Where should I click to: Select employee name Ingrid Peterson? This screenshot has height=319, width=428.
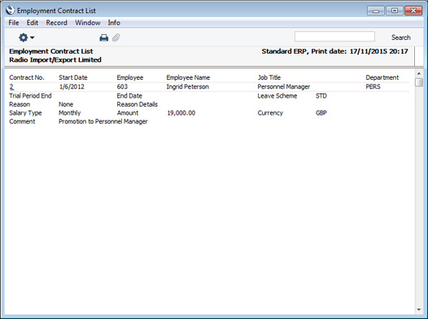[x=187, y=87]
